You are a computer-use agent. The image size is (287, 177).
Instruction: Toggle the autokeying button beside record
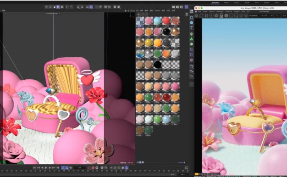pos(97,168)
